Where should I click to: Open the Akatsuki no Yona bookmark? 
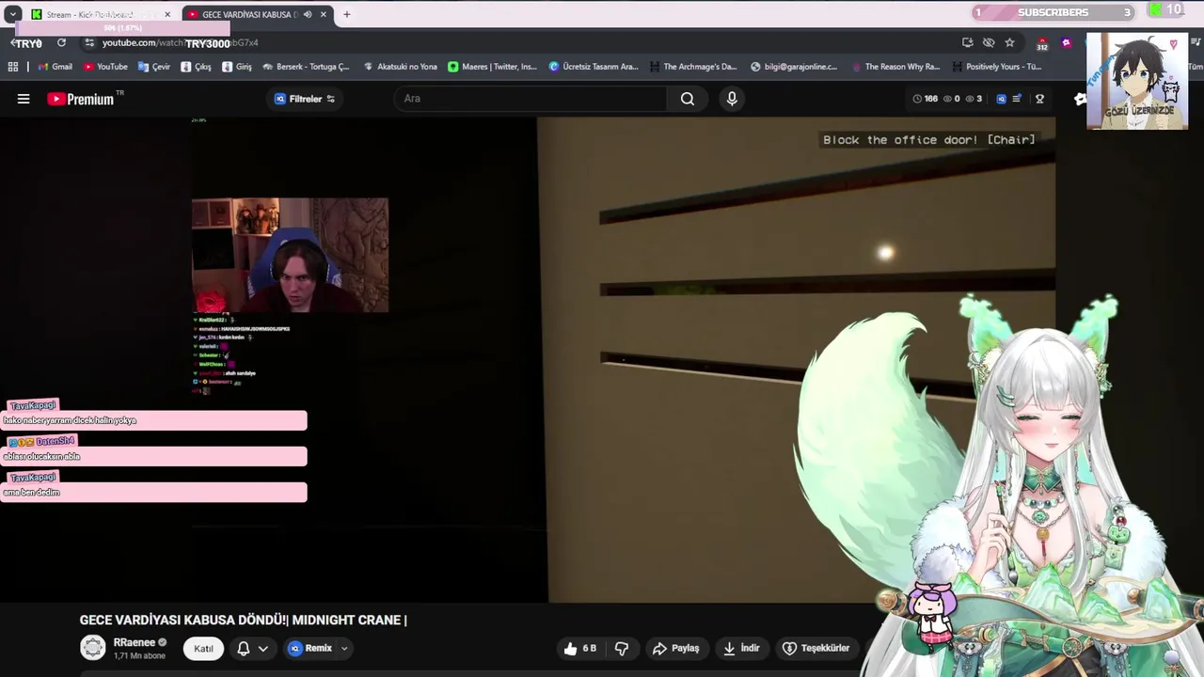click(400, 67)
